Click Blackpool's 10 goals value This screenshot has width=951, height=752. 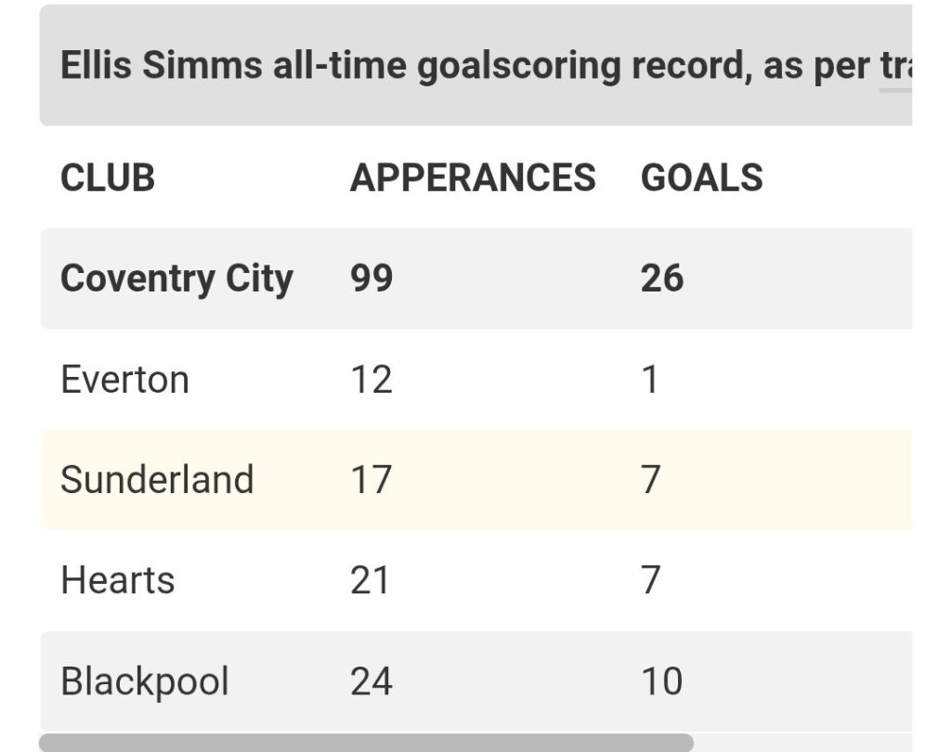click(662, 681)
